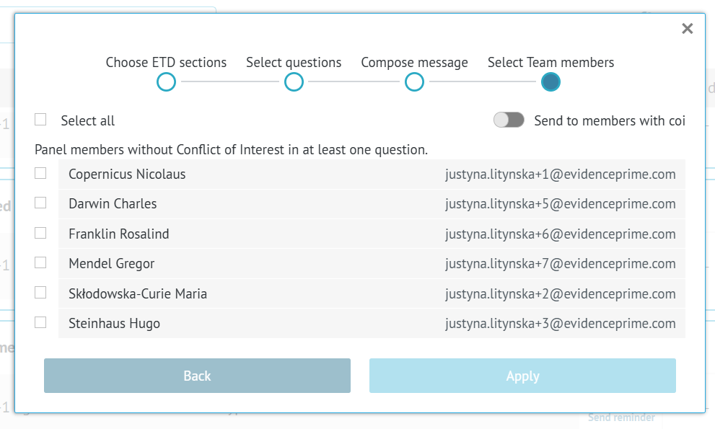This screenshot has width=715, height=429.
Task: Toggle Send to members with coi switch
Action: coord(509,120)
